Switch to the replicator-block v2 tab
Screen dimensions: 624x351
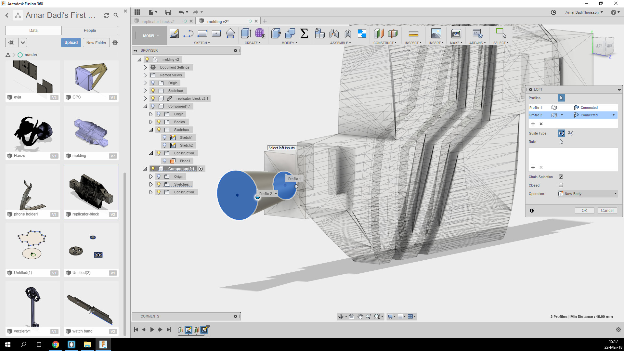click(158, 21)
